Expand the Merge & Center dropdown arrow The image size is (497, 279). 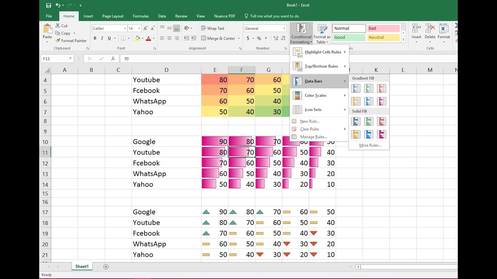point(238,38)
